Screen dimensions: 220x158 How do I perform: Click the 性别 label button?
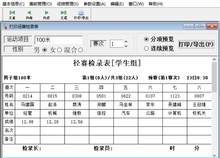[x=18, y=49]
